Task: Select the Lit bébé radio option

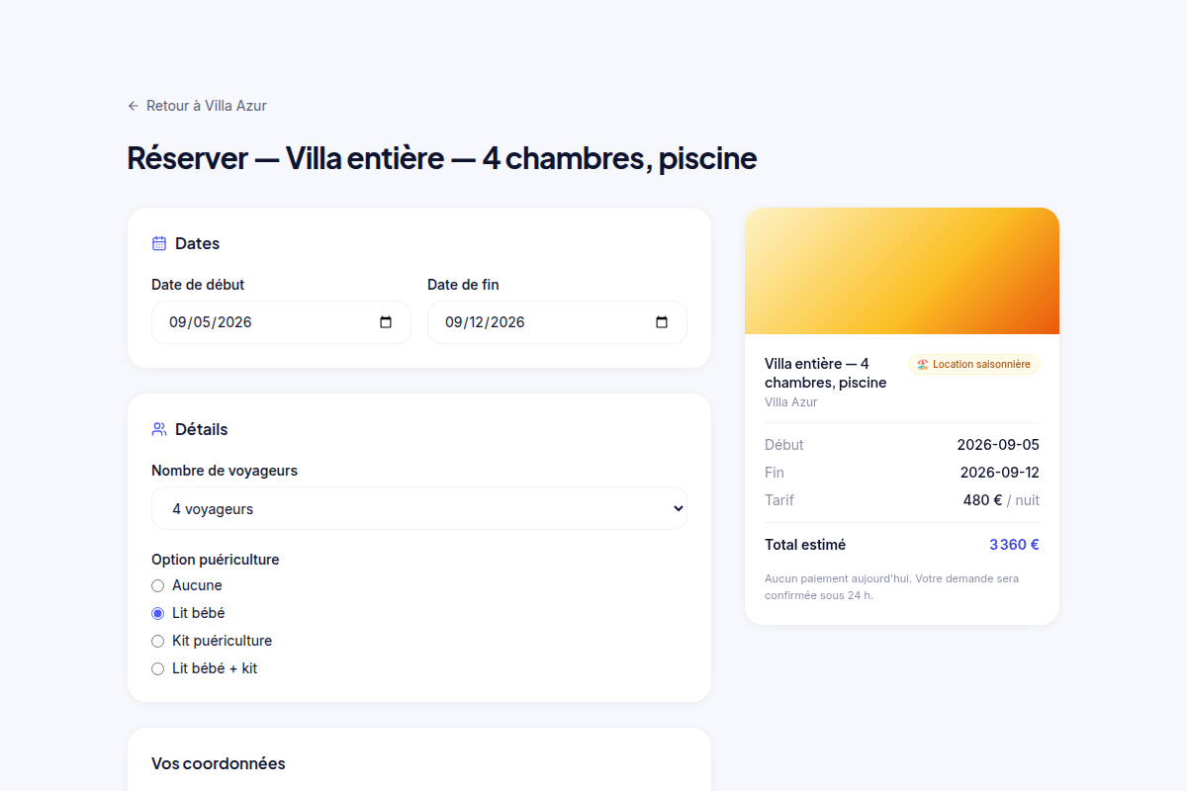Action: click(157, 613)
